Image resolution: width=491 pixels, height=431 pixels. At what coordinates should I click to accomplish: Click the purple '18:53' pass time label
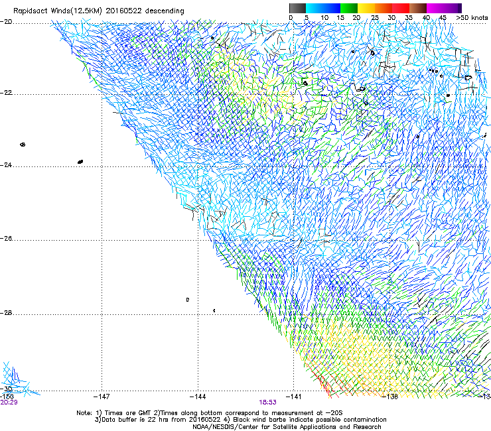pyautogui.click(x=268, y=402)
